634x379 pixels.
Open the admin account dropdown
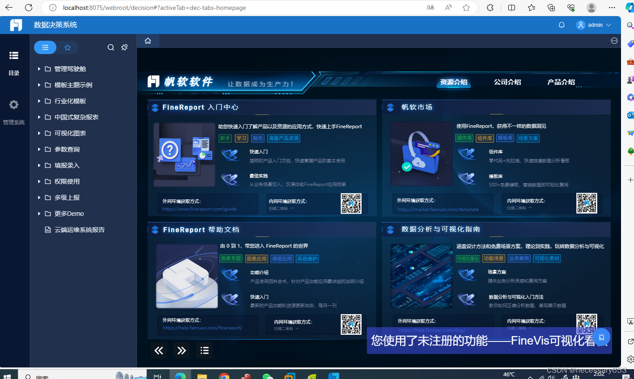(x=594, y=25)
